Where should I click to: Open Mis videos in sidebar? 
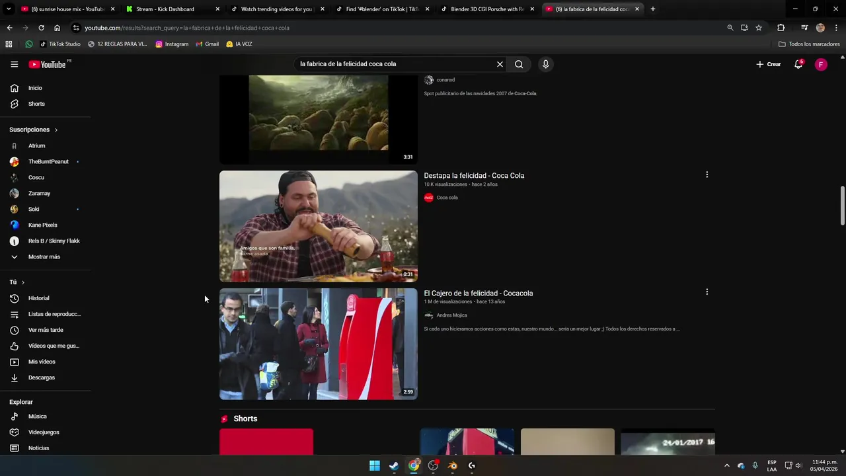42,362
